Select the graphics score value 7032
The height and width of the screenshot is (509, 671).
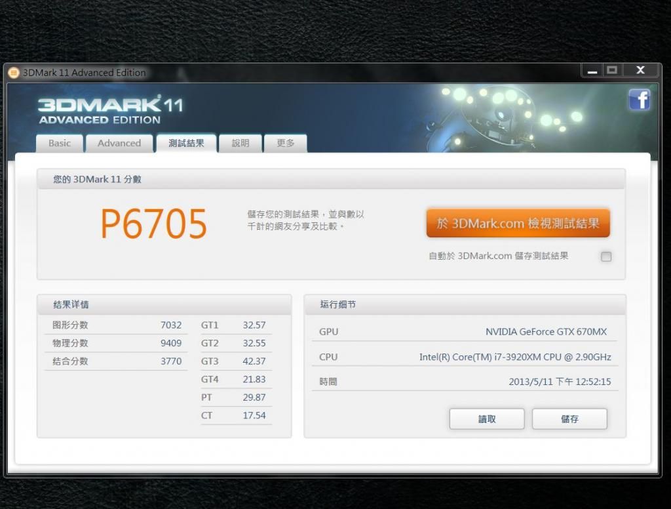tap(171, 325)
